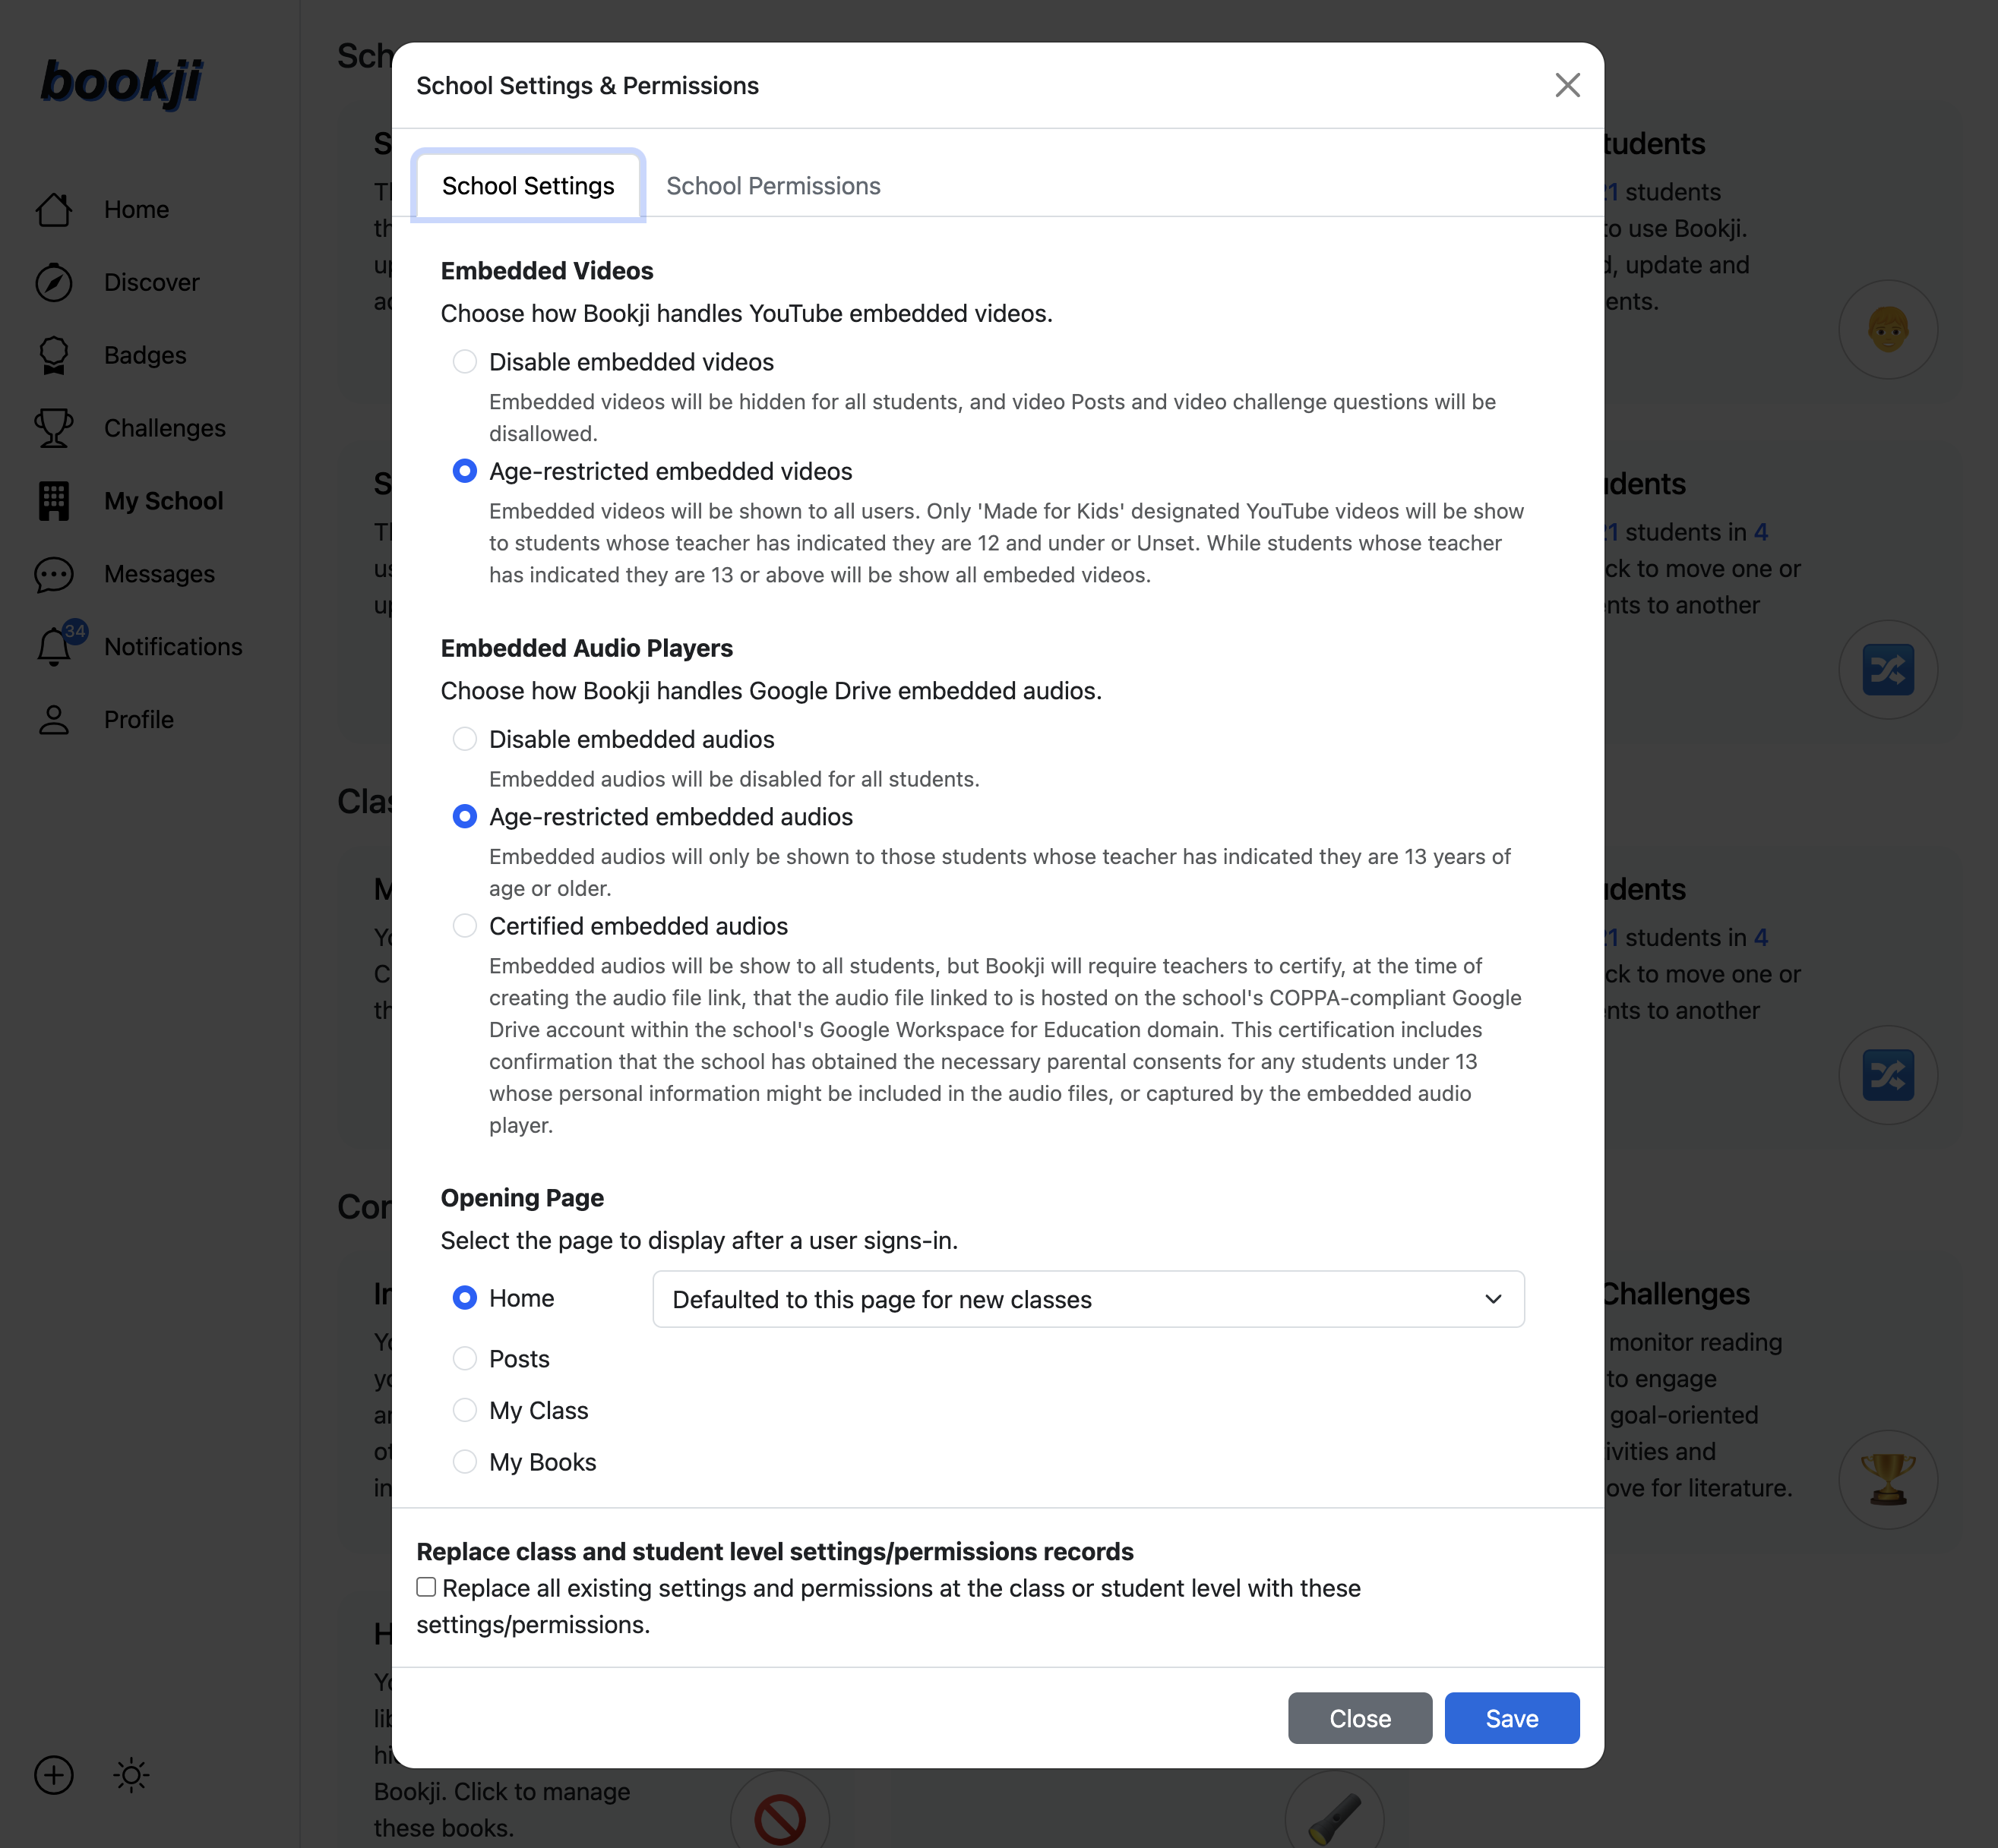Click the Messages icon in sidebar
This screenshot has height=1848, width=1998.
(54, 572)
